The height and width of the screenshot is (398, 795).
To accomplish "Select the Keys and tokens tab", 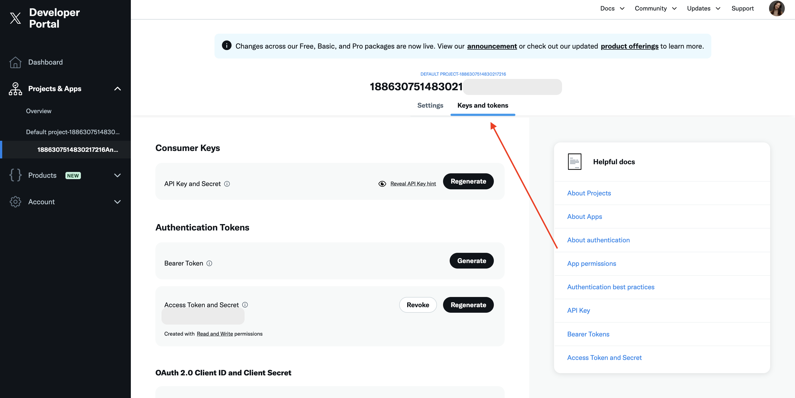I will (x=482, y=105).
